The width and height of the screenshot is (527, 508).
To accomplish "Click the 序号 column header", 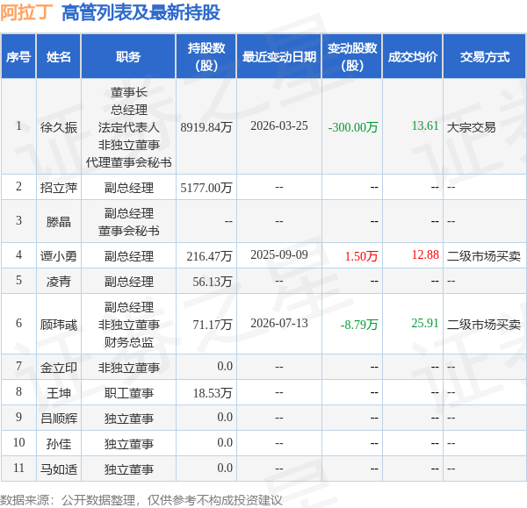I will click(x=18, y=57).
